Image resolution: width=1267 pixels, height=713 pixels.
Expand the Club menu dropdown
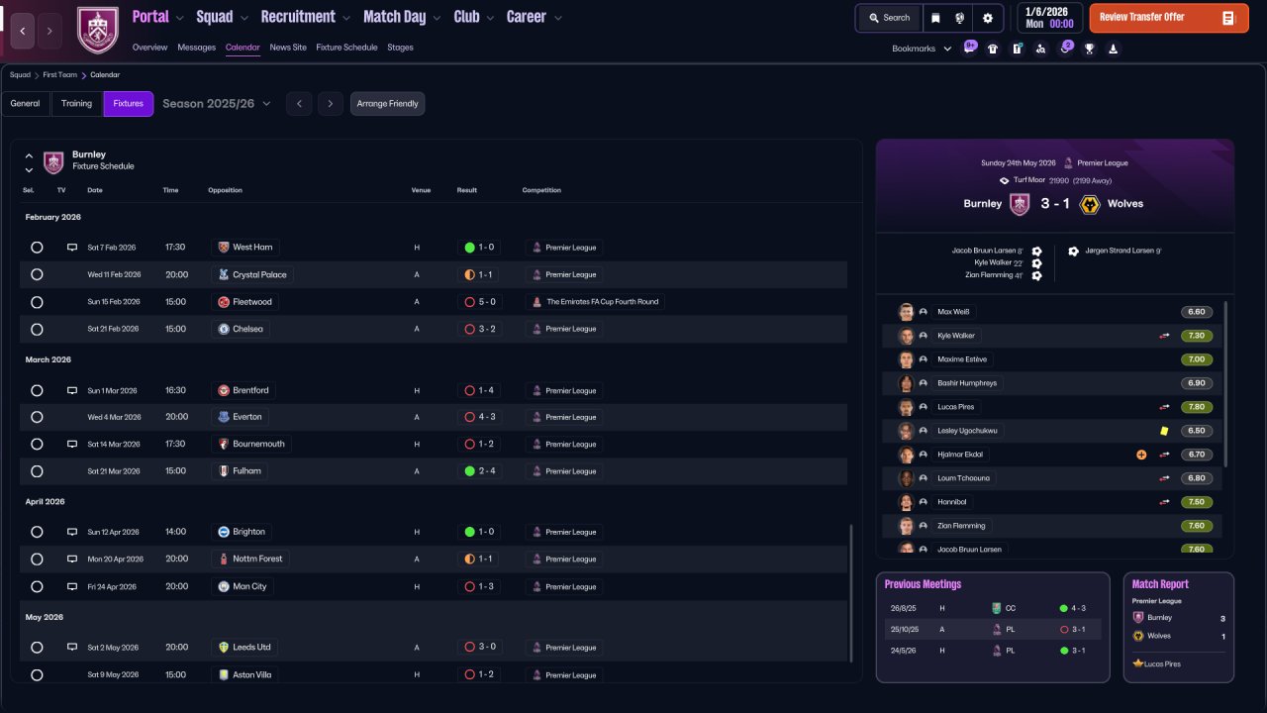click(489, 18)
